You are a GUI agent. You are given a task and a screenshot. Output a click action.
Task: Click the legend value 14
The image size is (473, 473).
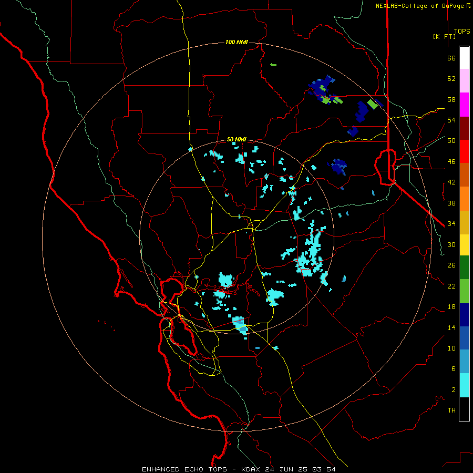(451, 327)
